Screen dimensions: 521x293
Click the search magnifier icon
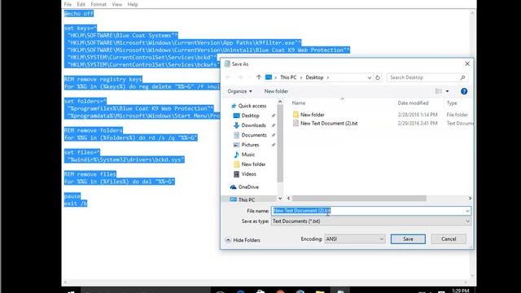point(462,77)
